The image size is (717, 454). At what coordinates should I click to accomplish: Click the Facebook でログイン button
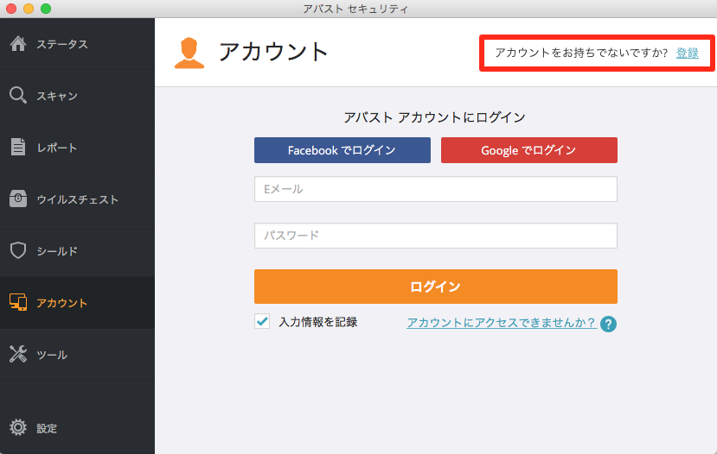click(342, 150)
